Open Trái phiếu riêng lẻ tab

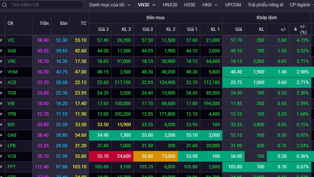pos(265,5)
